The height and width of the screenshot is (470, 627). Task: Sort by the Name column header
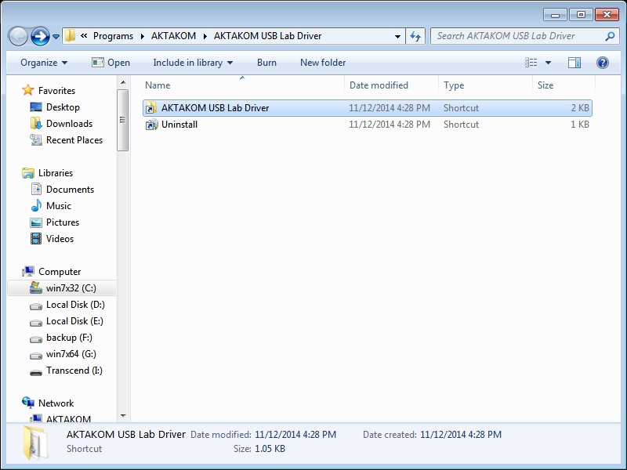point(242,85)
